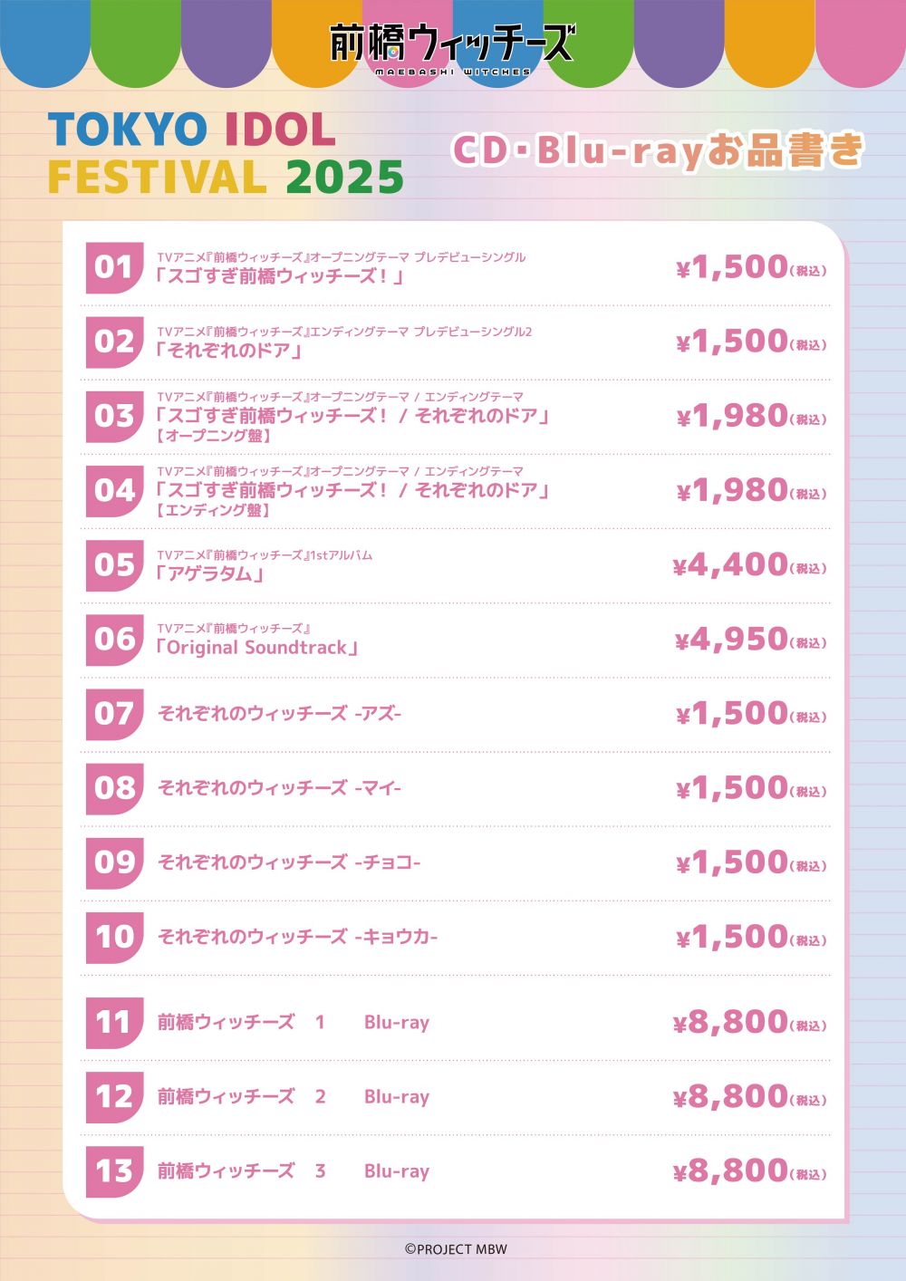
Task: Click the 「それぞれのドア」 single title
Action: pos(228,351)
